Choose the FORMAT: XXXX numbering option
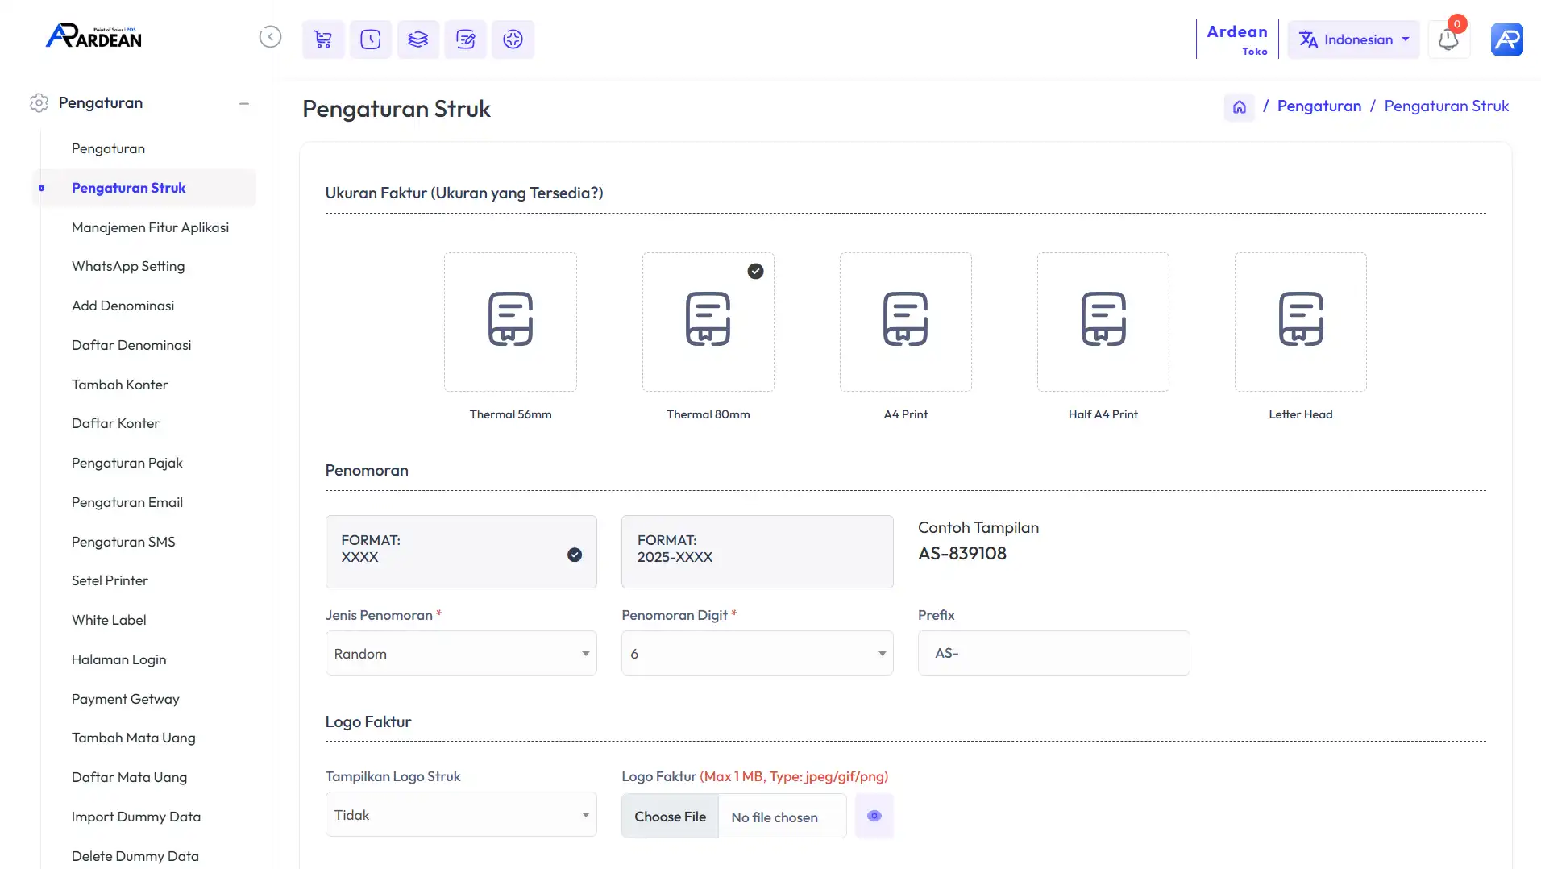Screen dimensions: 1541x869 click(461, 551)
